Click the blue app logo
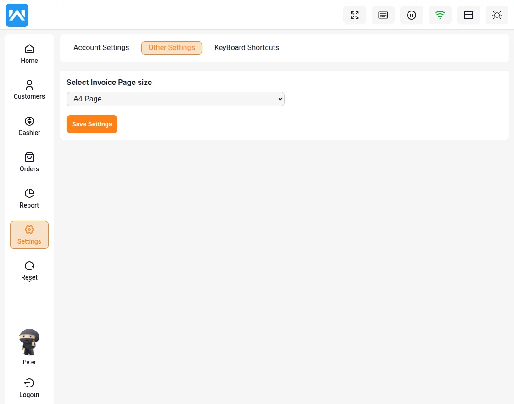 tap(17, 15)
